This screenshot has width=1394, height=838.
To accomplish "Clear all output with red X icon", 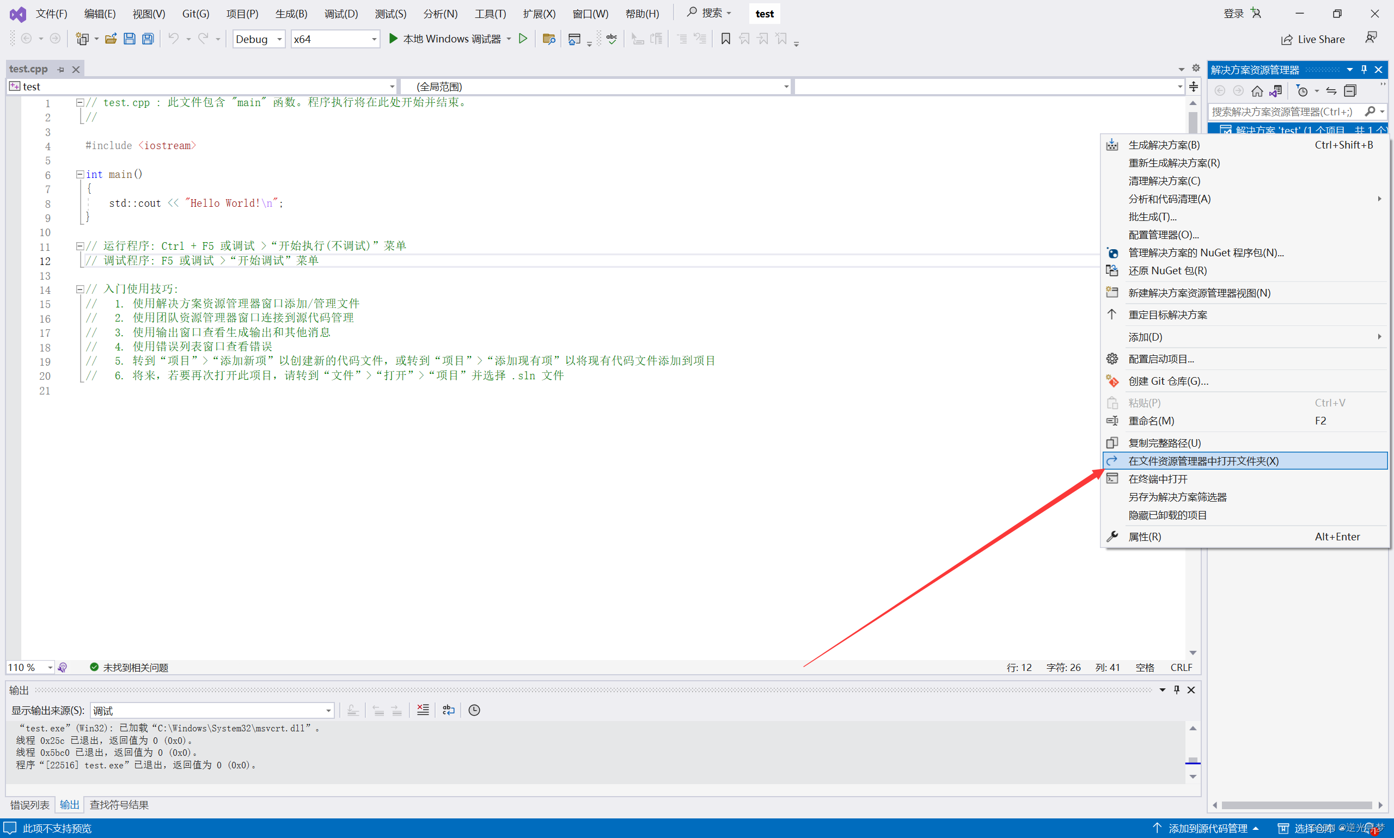I will click(423, 710).
